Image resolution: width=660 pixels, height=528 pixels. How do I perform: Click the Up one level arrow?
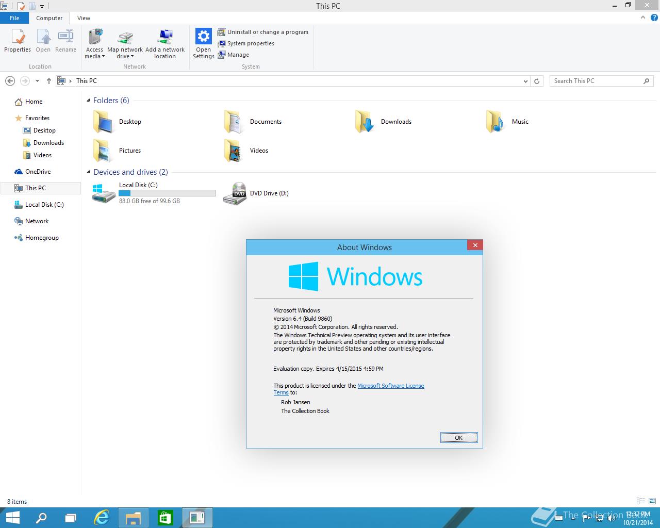point(49,81)
